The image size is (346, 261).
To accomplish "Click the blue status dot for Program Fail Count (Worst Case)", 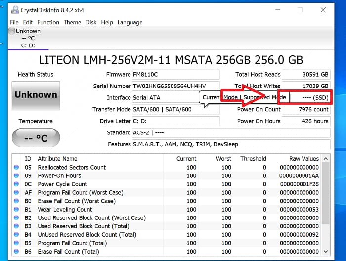I will (x=16, y=193).
